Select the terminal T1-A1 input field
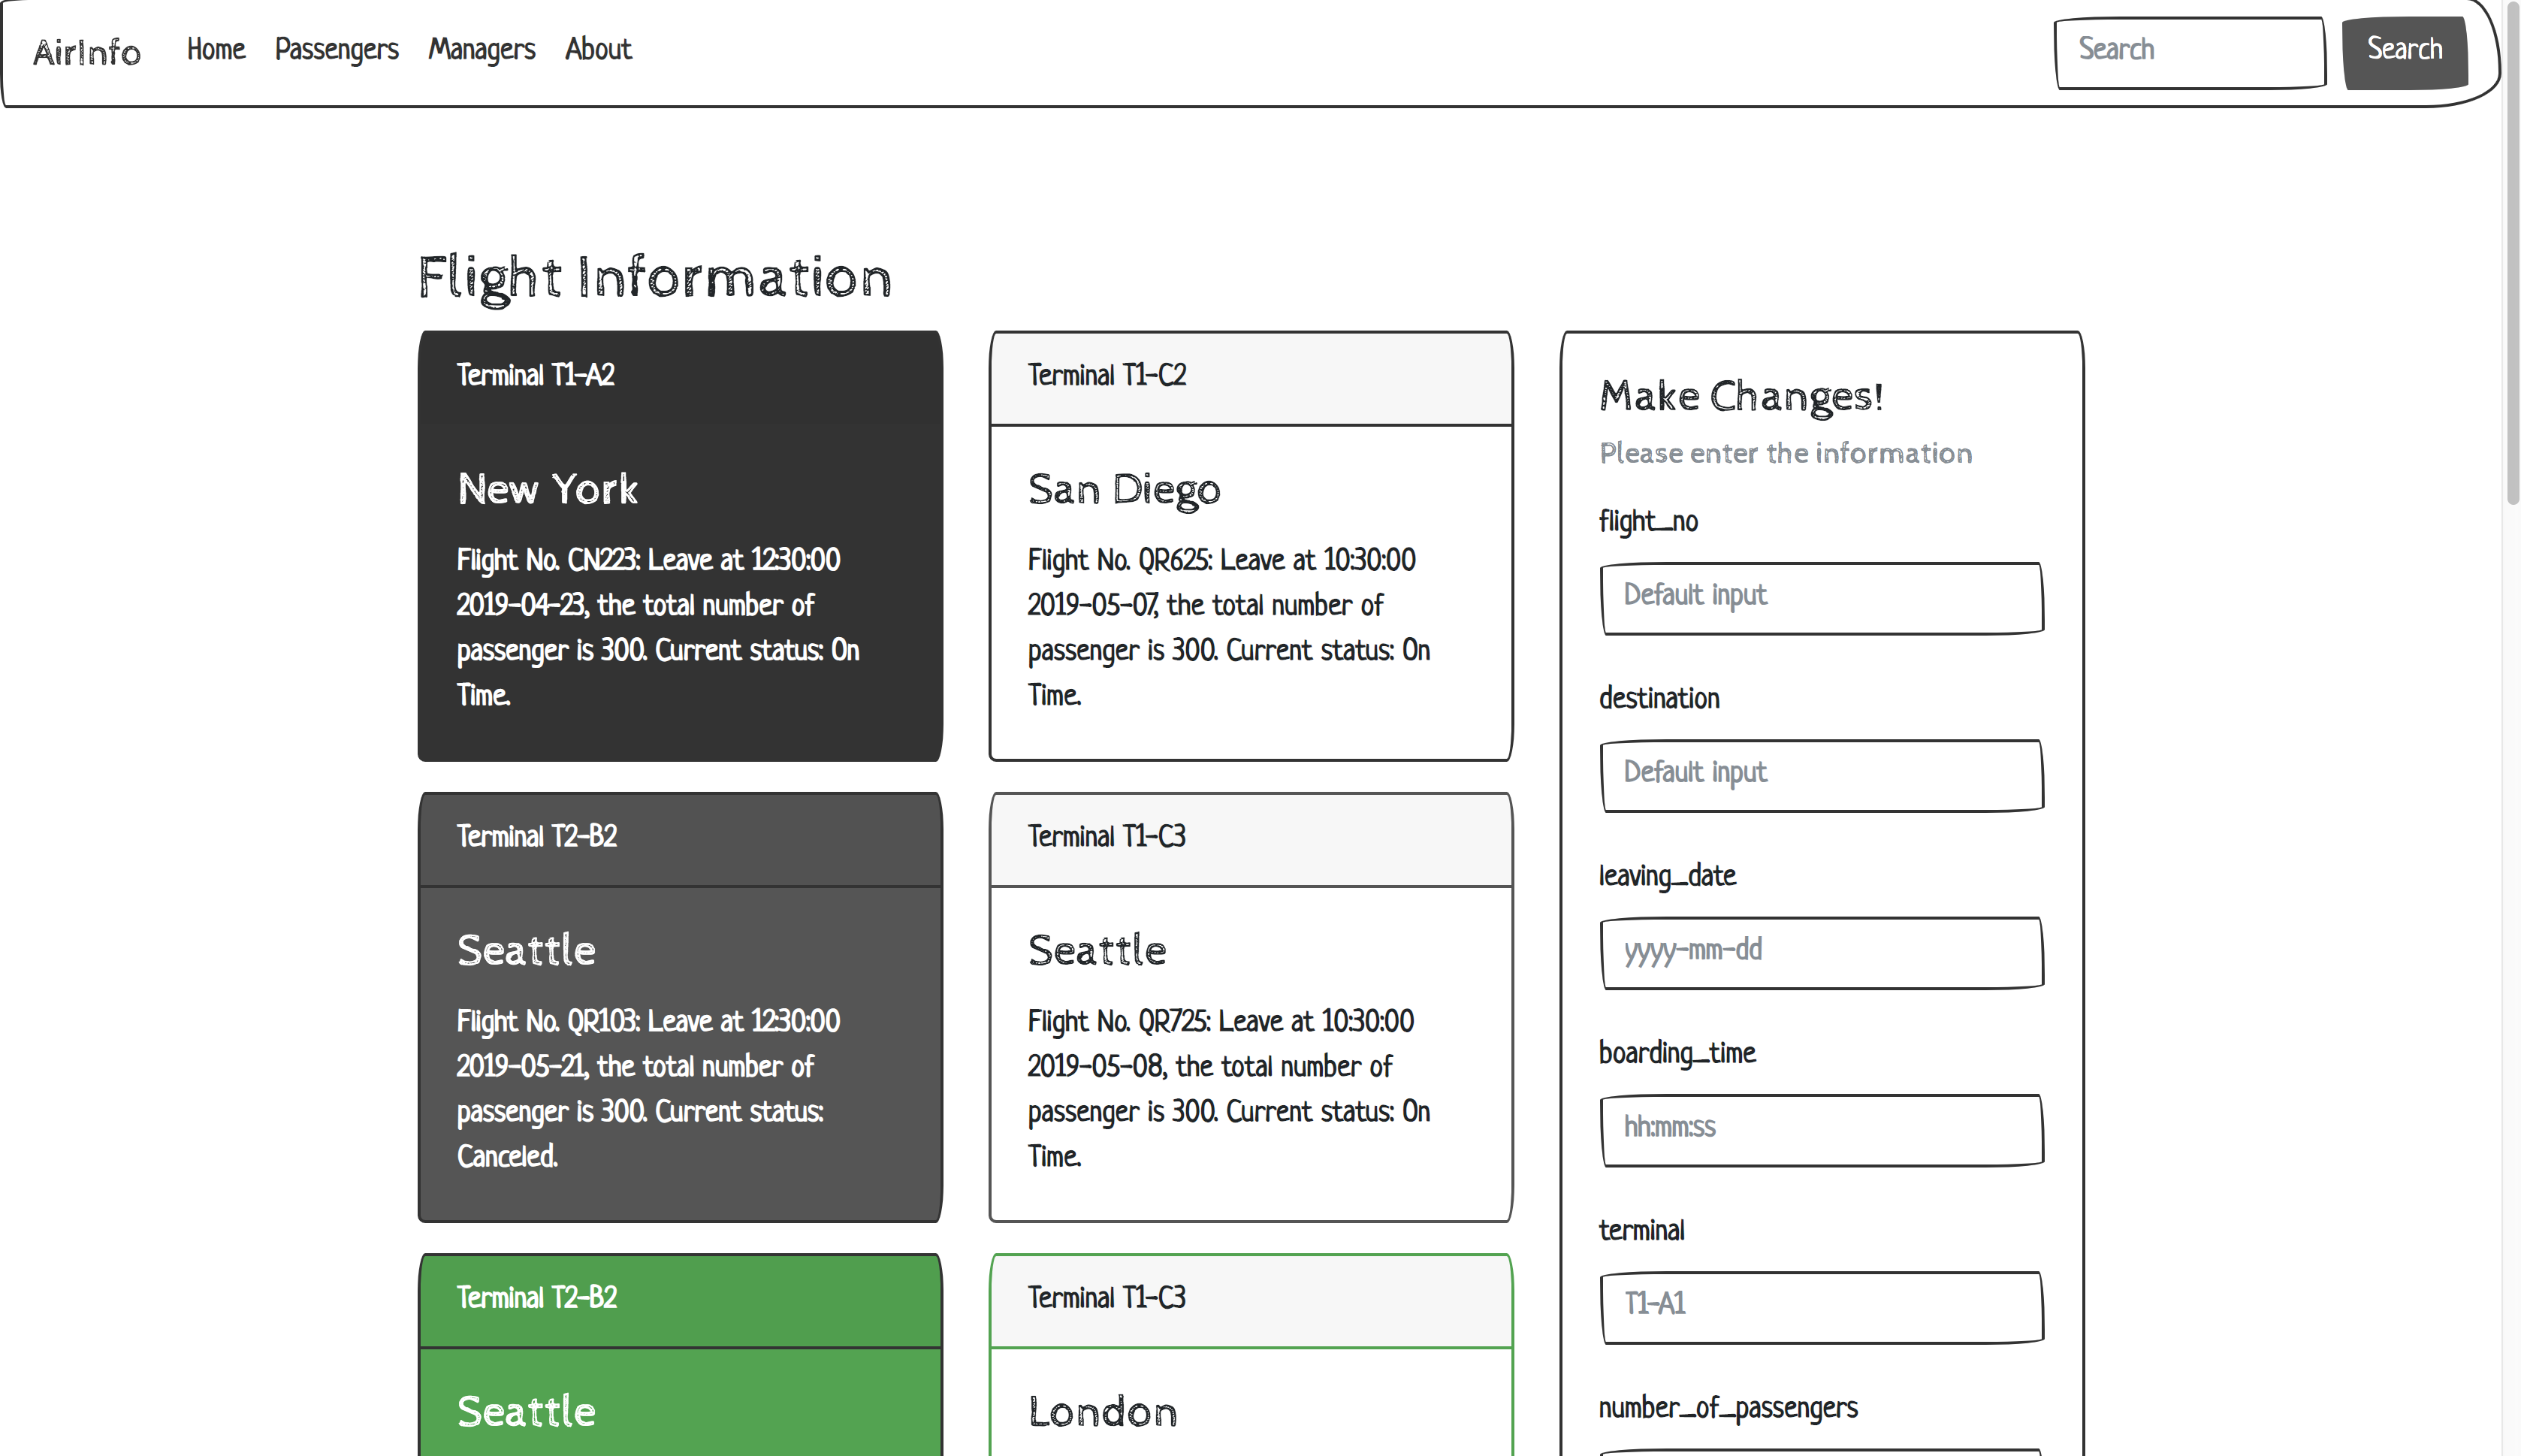This screenshot has width=2521, height=1456. tap(1822, 1306)
